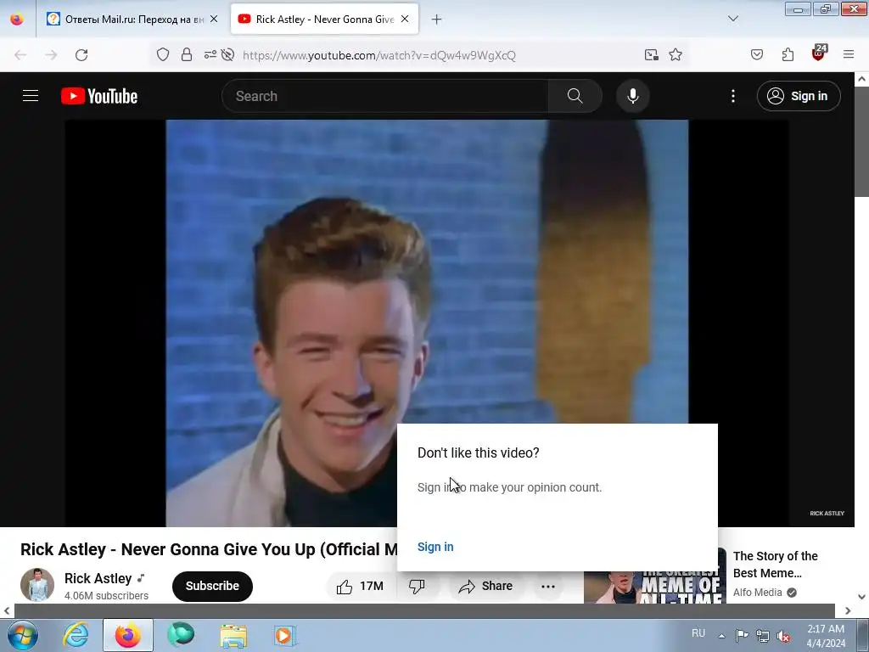Image resolution: width=869 pixels, height=652 pixels.
Task: Go back with browser back arrow
Action: click(x=20, y=55)
